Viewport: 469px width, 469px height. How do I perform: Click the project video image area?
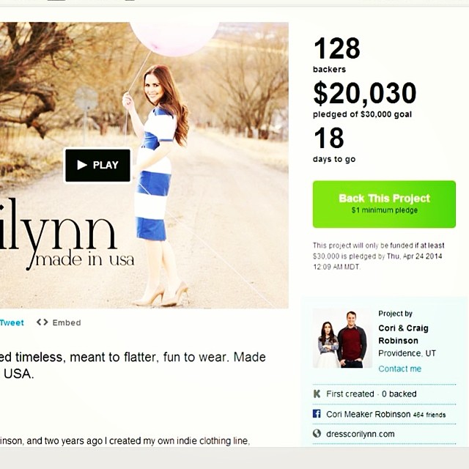(x=144, y=165)
